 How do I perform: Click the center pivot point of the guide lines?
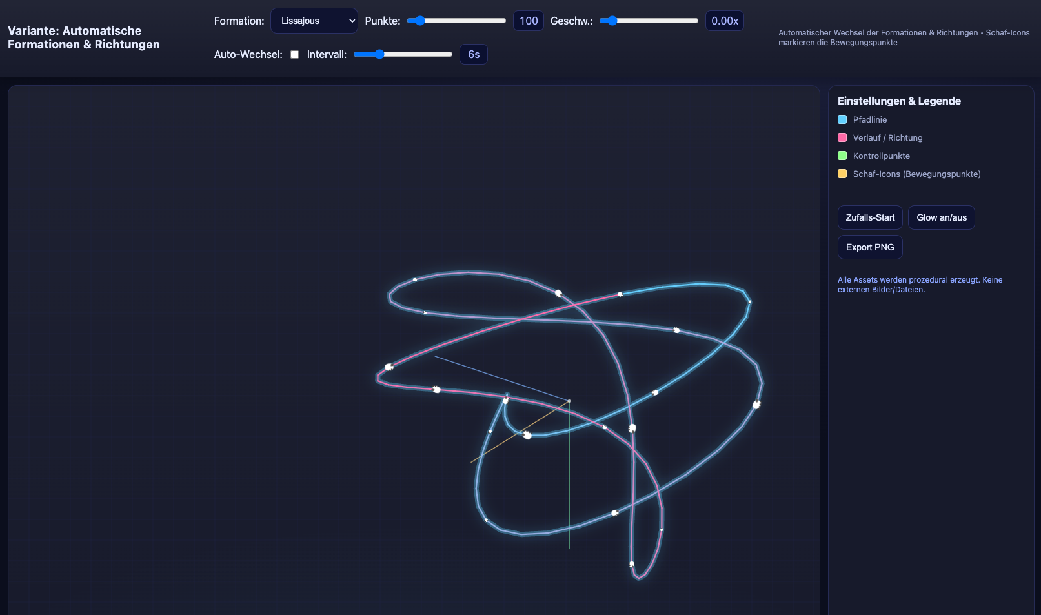tap(569, 401)
